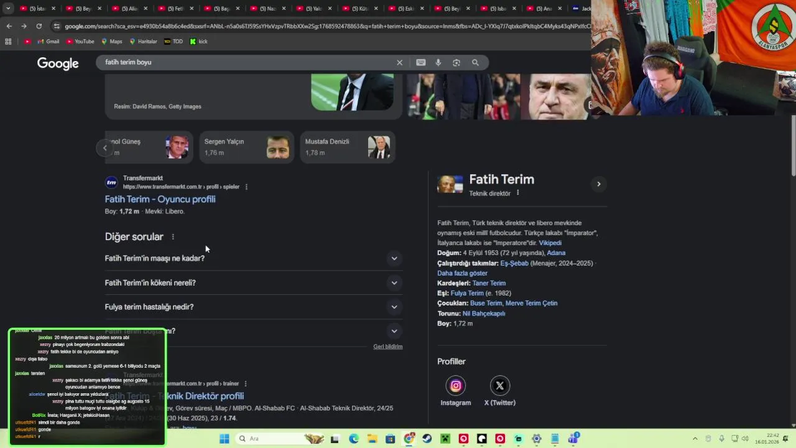Viewport: 796px width, 448px height.
Task: Switch to the '(5) Yalo' tab
Action: [313, 9]
